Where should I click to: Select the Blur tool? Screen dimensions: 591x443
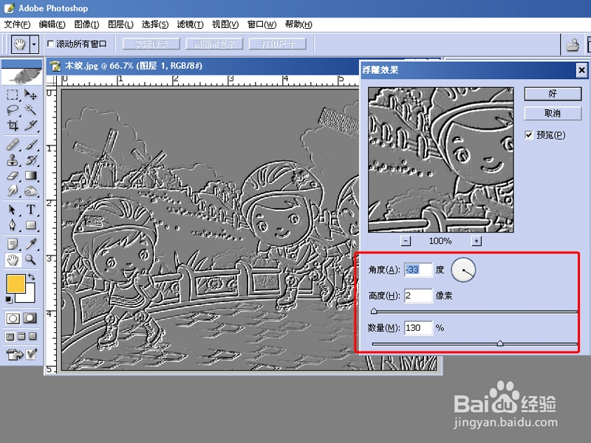13,190
